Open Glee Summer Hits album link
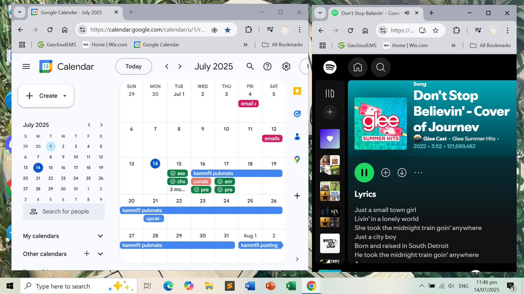Viewport: 524px width, 294px height. [x=474, y=139]
